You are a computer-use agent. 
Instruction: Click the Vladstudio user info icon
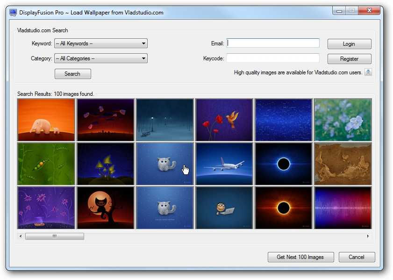[x=368, y=72]
